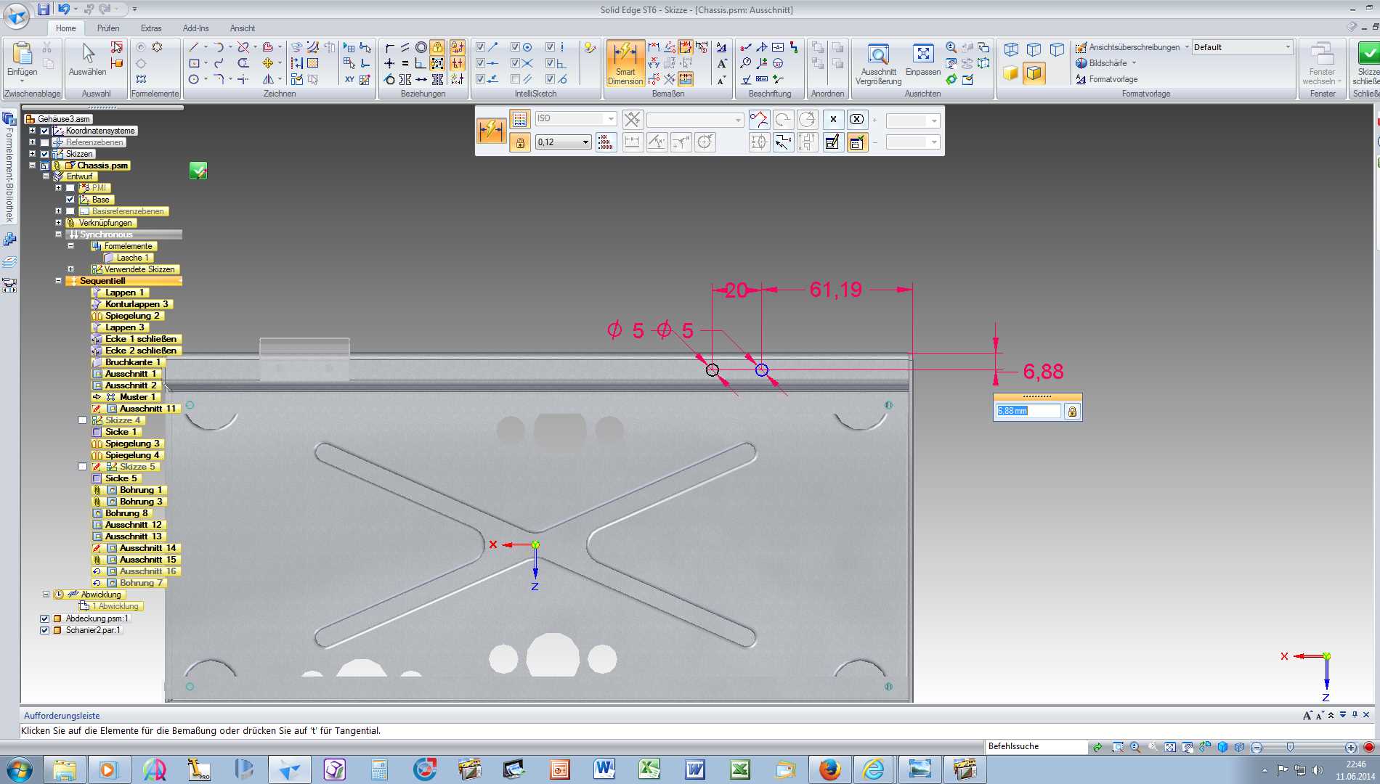Select Bruchkante 1 feature
This screenshot has width=1380, height=784.
(x=129, y=362)
